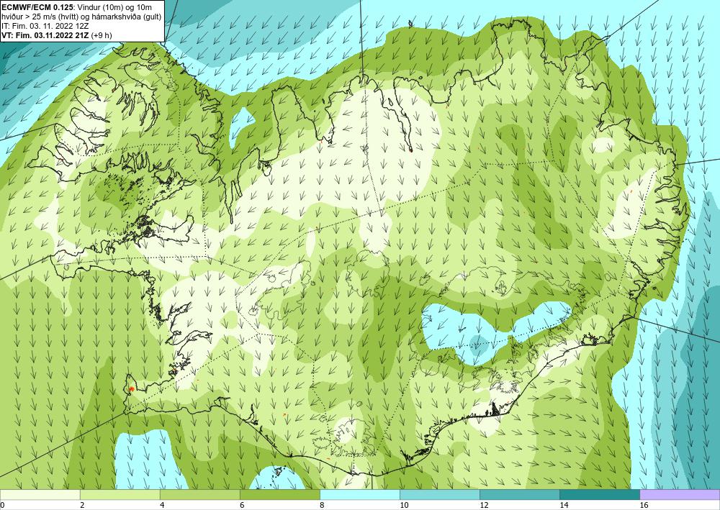Click the valid time 'VT: Fim. 03.11.2022 21Z'
720x510 pixels.
pyautogui.click(x=45, y=35)
